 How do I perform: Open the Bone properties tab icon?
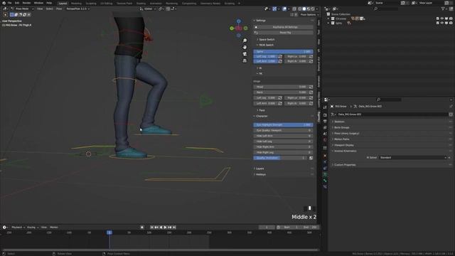(325, 181)
